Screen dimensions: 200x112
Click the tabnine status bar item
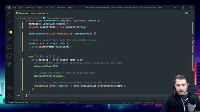[72, 102]
